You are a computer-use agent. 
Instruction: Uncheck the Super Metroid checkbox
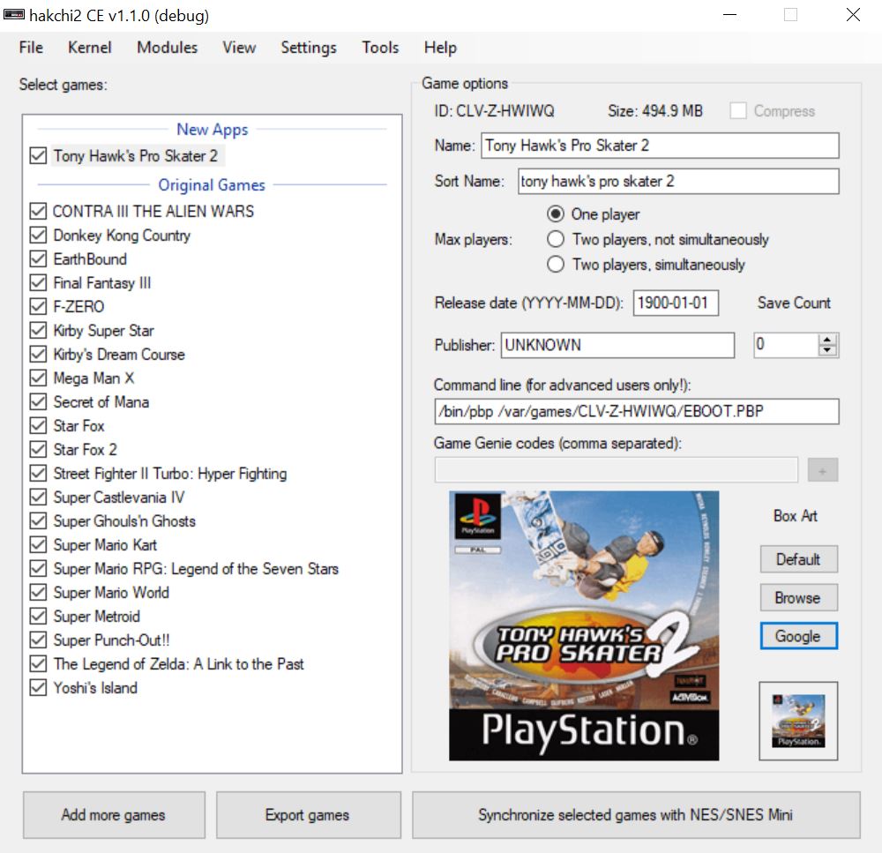coord(38,616)
